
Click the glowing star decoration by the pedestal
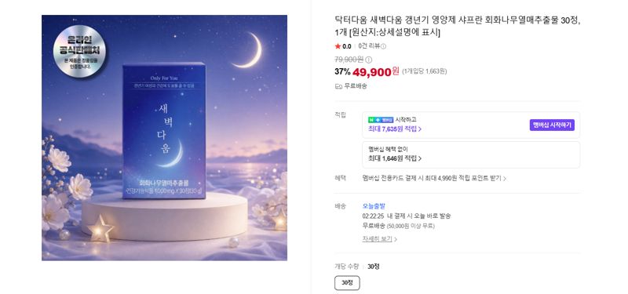point(100,228)
